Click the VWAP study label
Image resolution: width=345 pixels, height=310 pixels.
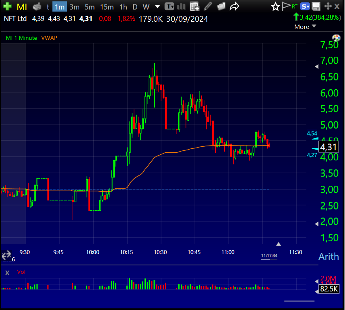coord(49,38)
